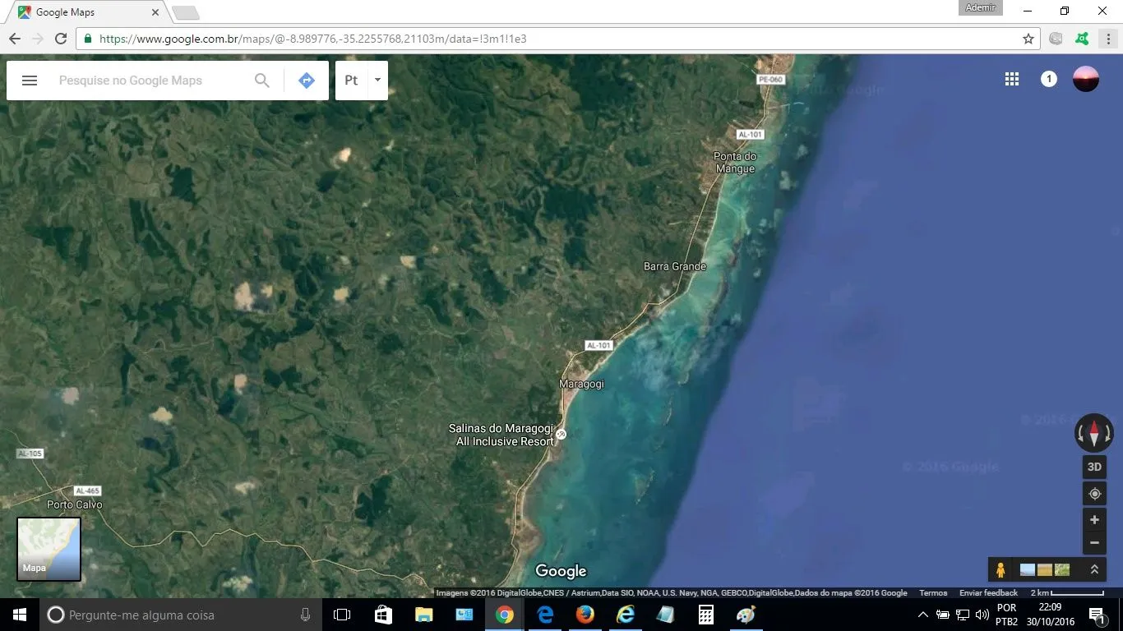Click the green extension icon in Chrome toolbar
The height and width of the screenshot is (631, 1123).
1082,39
